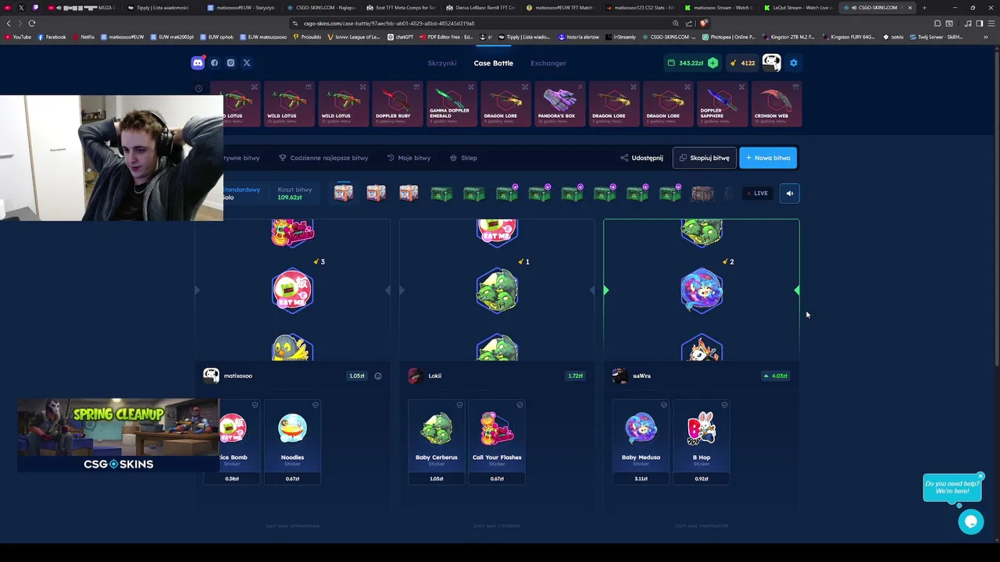Screen dimensions: 1000x562
Task: Check the shield icon on the Call Your Flashes sticker
Action: pos(520,405)
